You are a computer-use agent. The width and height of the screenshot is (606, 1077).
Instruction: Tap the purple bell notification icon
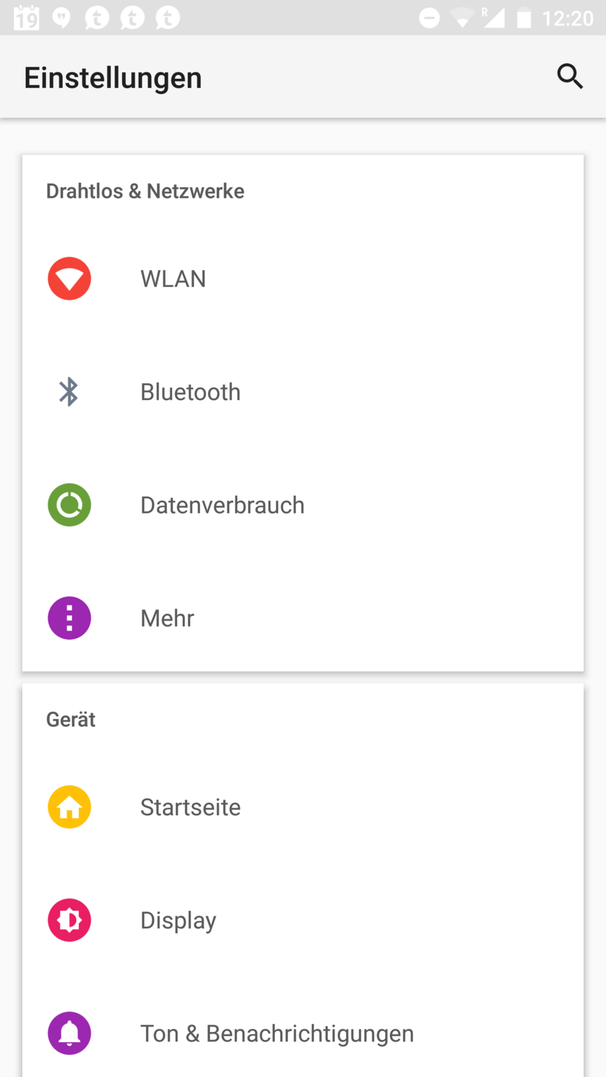pyautogui.click(x=69, y=1033)
